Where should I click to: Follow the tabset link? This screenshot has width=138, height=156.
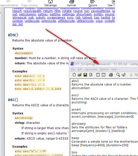click(87, 18)
